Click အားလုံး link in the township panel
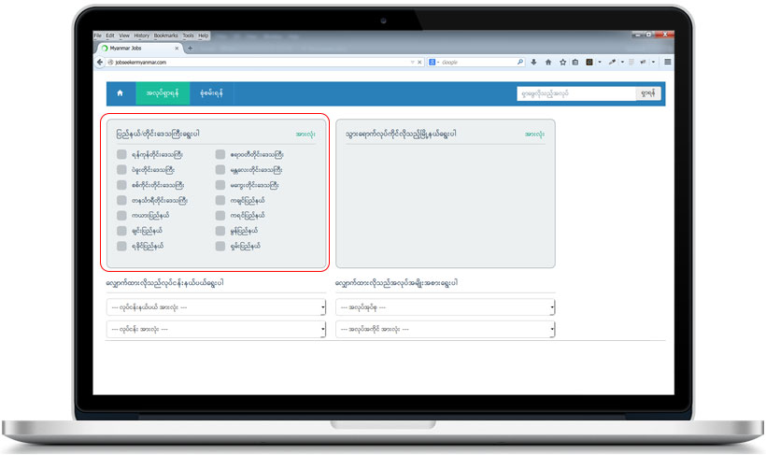 point(534,134)
